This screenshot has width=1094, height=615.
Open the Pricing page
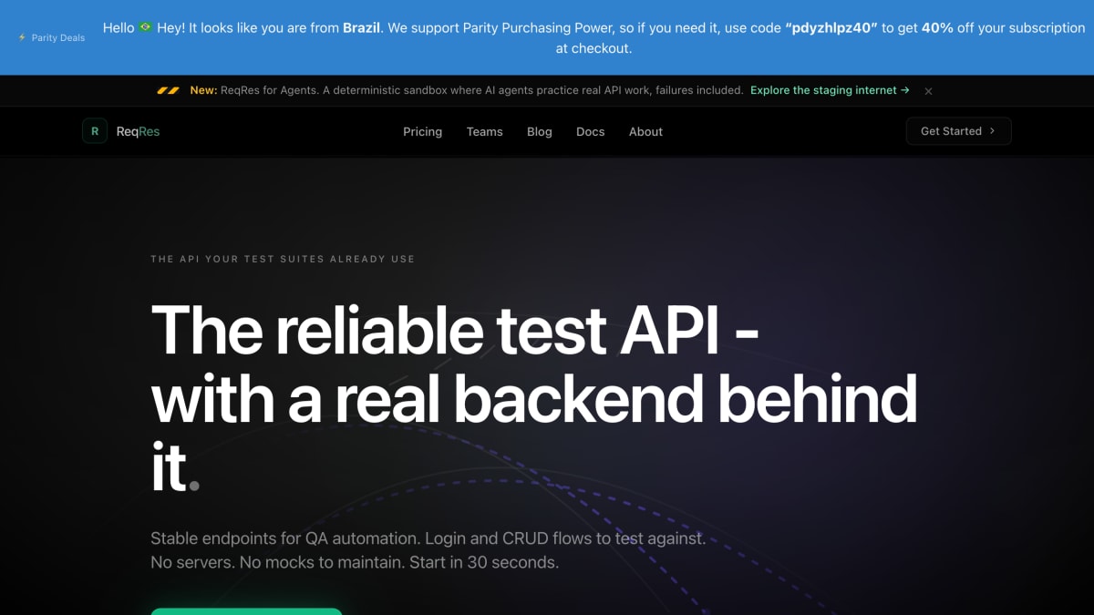(x=422, y=131)
